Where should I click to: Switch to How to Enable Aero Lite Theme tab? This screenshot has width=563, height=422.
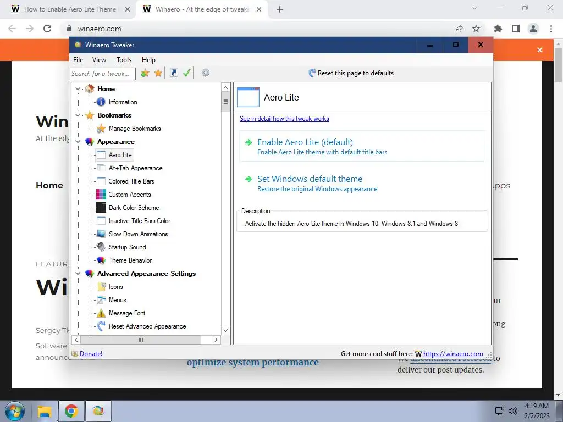pos(70,9)
